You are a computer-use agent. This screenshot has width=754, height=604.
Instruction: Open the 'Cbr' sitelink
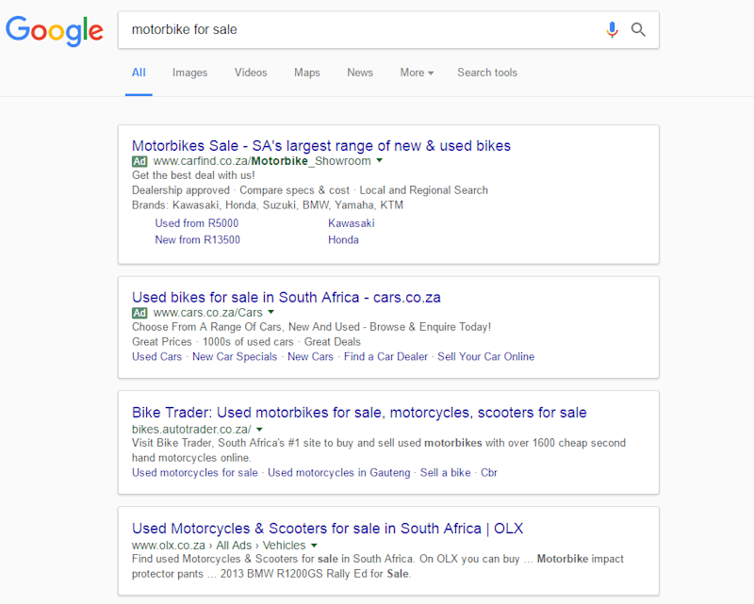[488, 473]
